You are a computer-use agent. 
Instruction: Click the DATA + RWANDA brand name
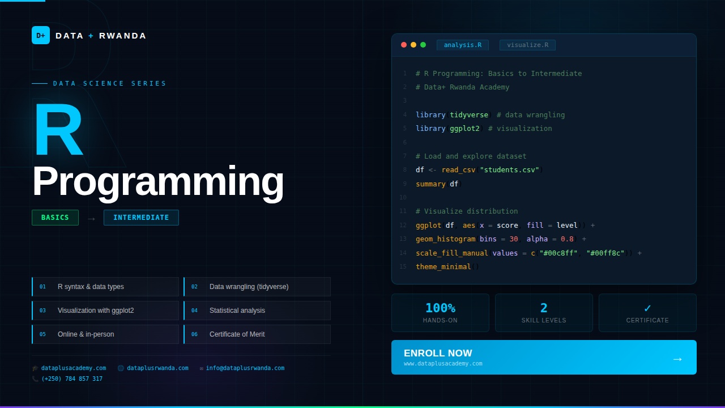coord(101,36)
